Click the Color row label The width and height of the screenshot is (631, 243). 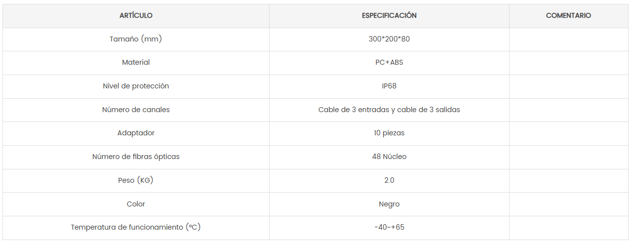pos(136,204)
